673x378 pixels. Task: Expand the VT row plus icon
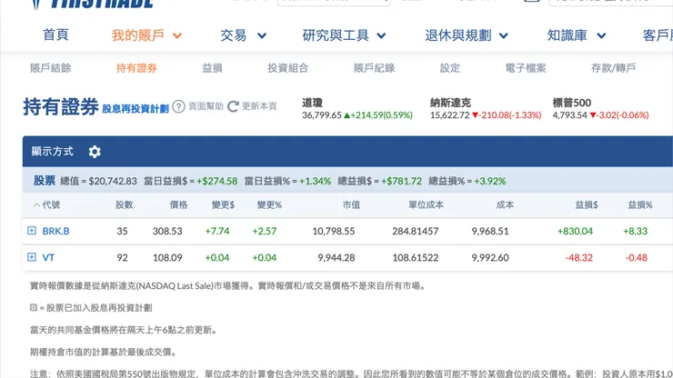pos(32,257)
